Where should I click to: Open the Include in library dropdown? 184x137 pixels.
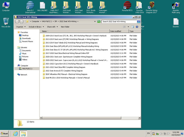pyautogui.click(x=36, y=27)
